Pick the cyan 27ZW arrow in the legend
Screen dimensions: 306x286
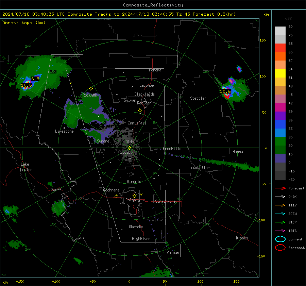tap(280, 214)
